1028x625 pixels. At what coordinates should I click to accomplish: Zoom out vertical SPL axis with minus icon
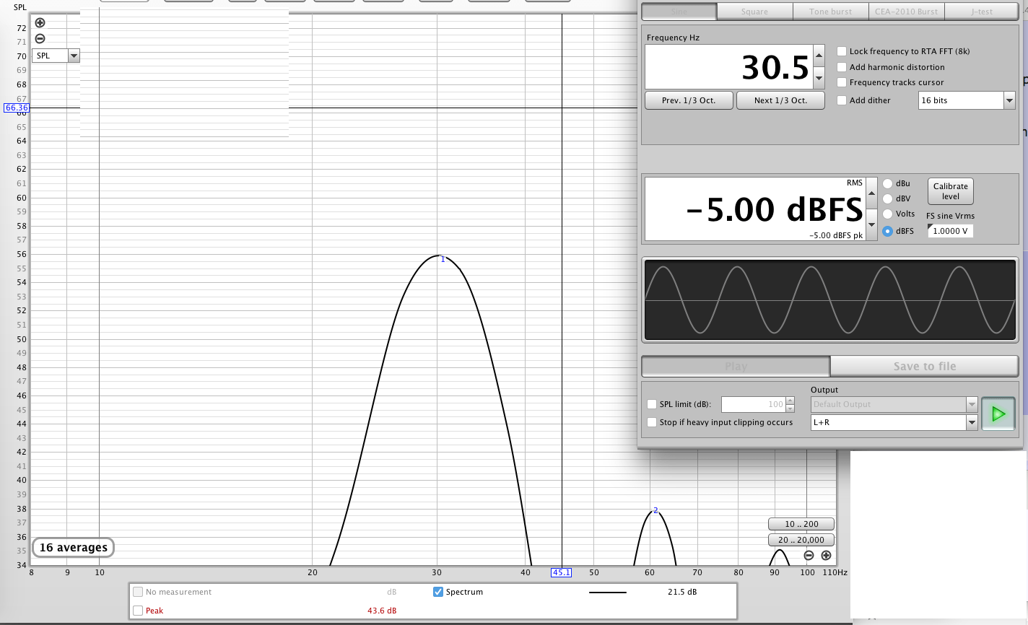[x=40, y=39]
